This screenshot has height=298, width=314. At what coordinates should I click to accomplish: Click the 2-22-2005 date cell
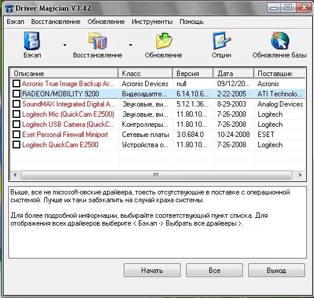point(231,94)
